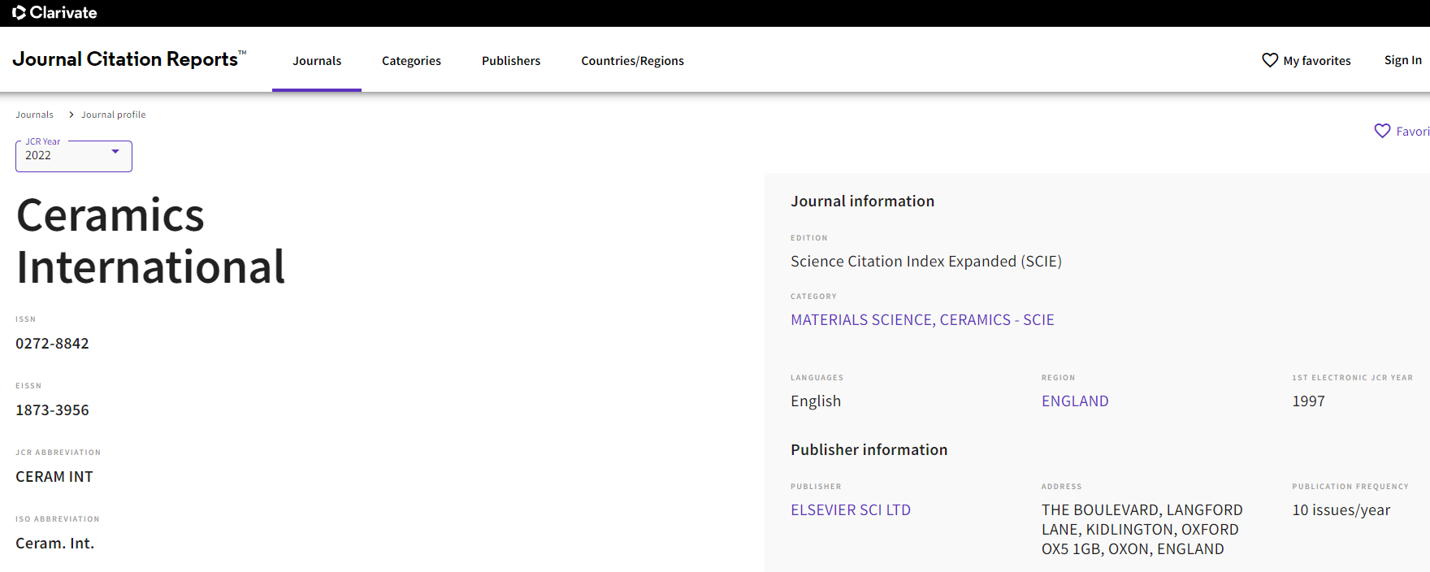1430x572 pixels.
Task: Click the Ceramics International journal title
Action: [x=150, y=241]
